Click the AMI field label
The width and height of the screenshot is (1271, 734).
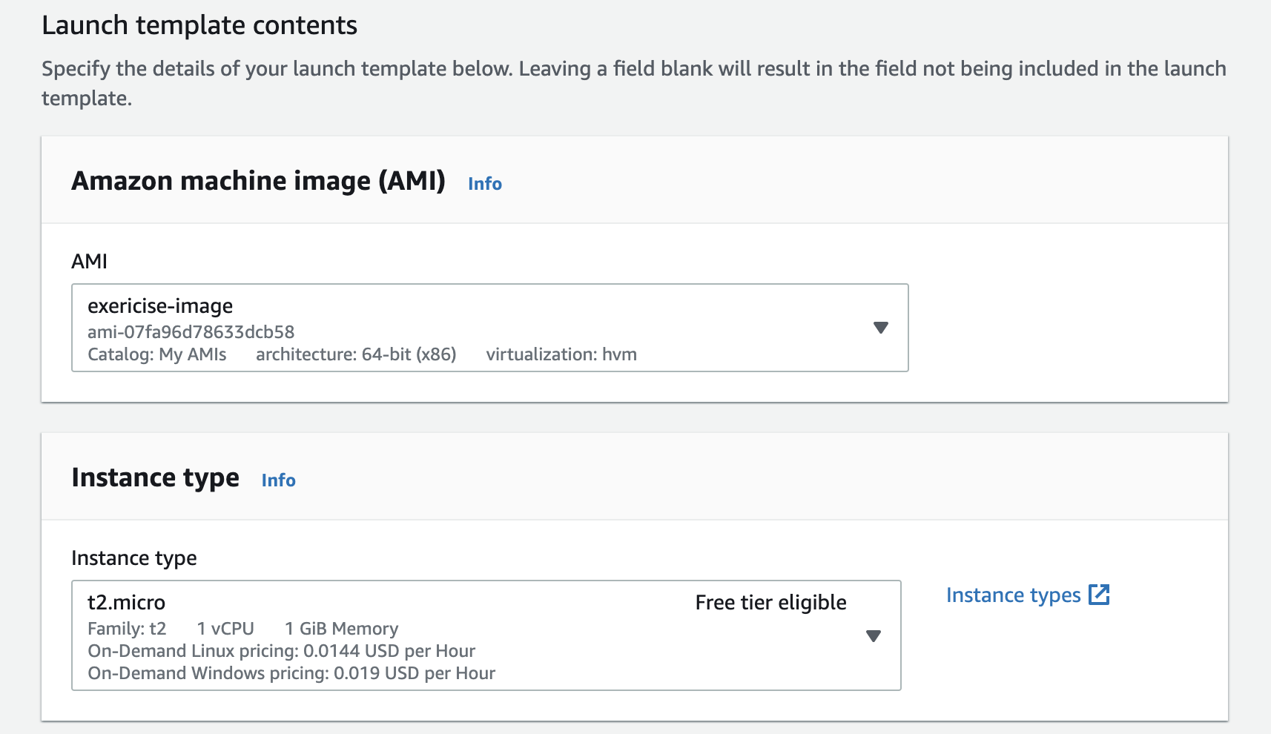[x=89, y=262]
